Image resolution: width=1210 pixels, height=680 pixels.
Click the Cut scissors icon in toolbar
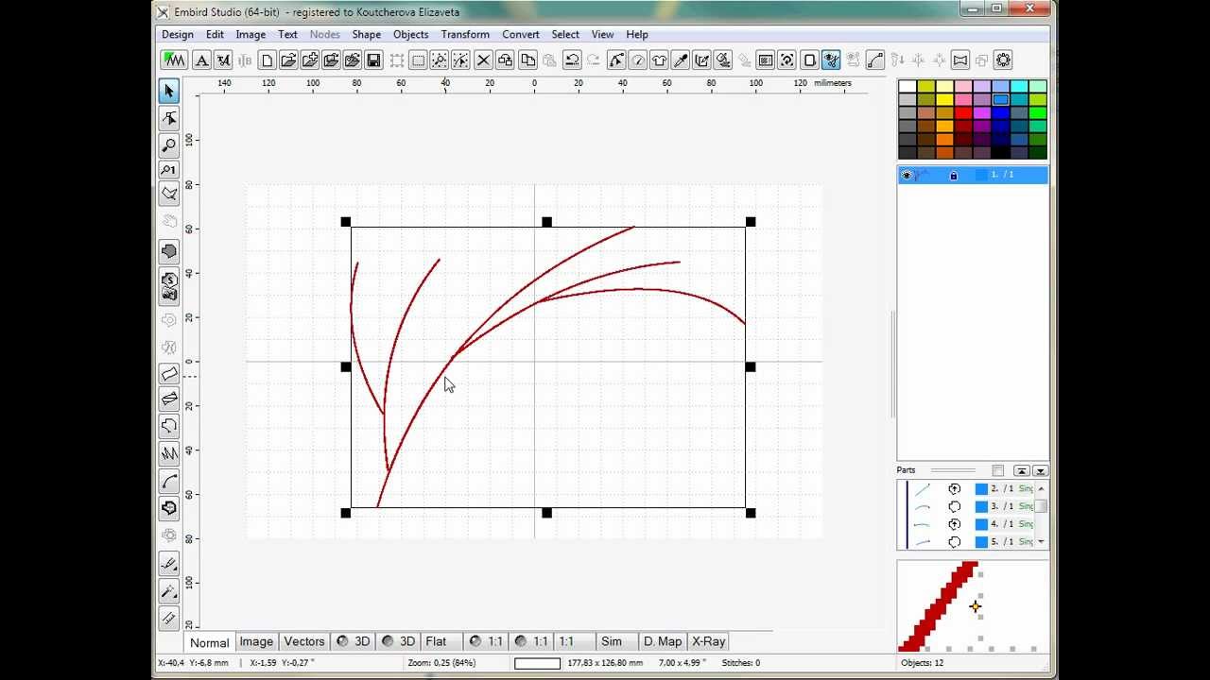click(483, 60)
